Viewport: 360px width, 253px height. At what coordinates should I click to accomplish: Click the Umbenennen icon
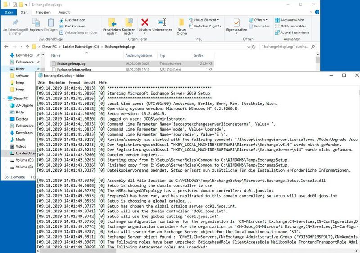click(162, 22)
